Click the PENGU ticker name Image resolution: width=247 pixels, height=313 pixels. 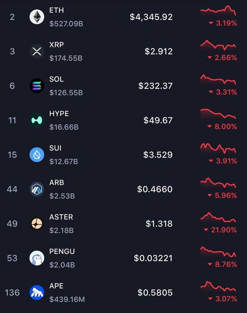[x=62, y=251]
